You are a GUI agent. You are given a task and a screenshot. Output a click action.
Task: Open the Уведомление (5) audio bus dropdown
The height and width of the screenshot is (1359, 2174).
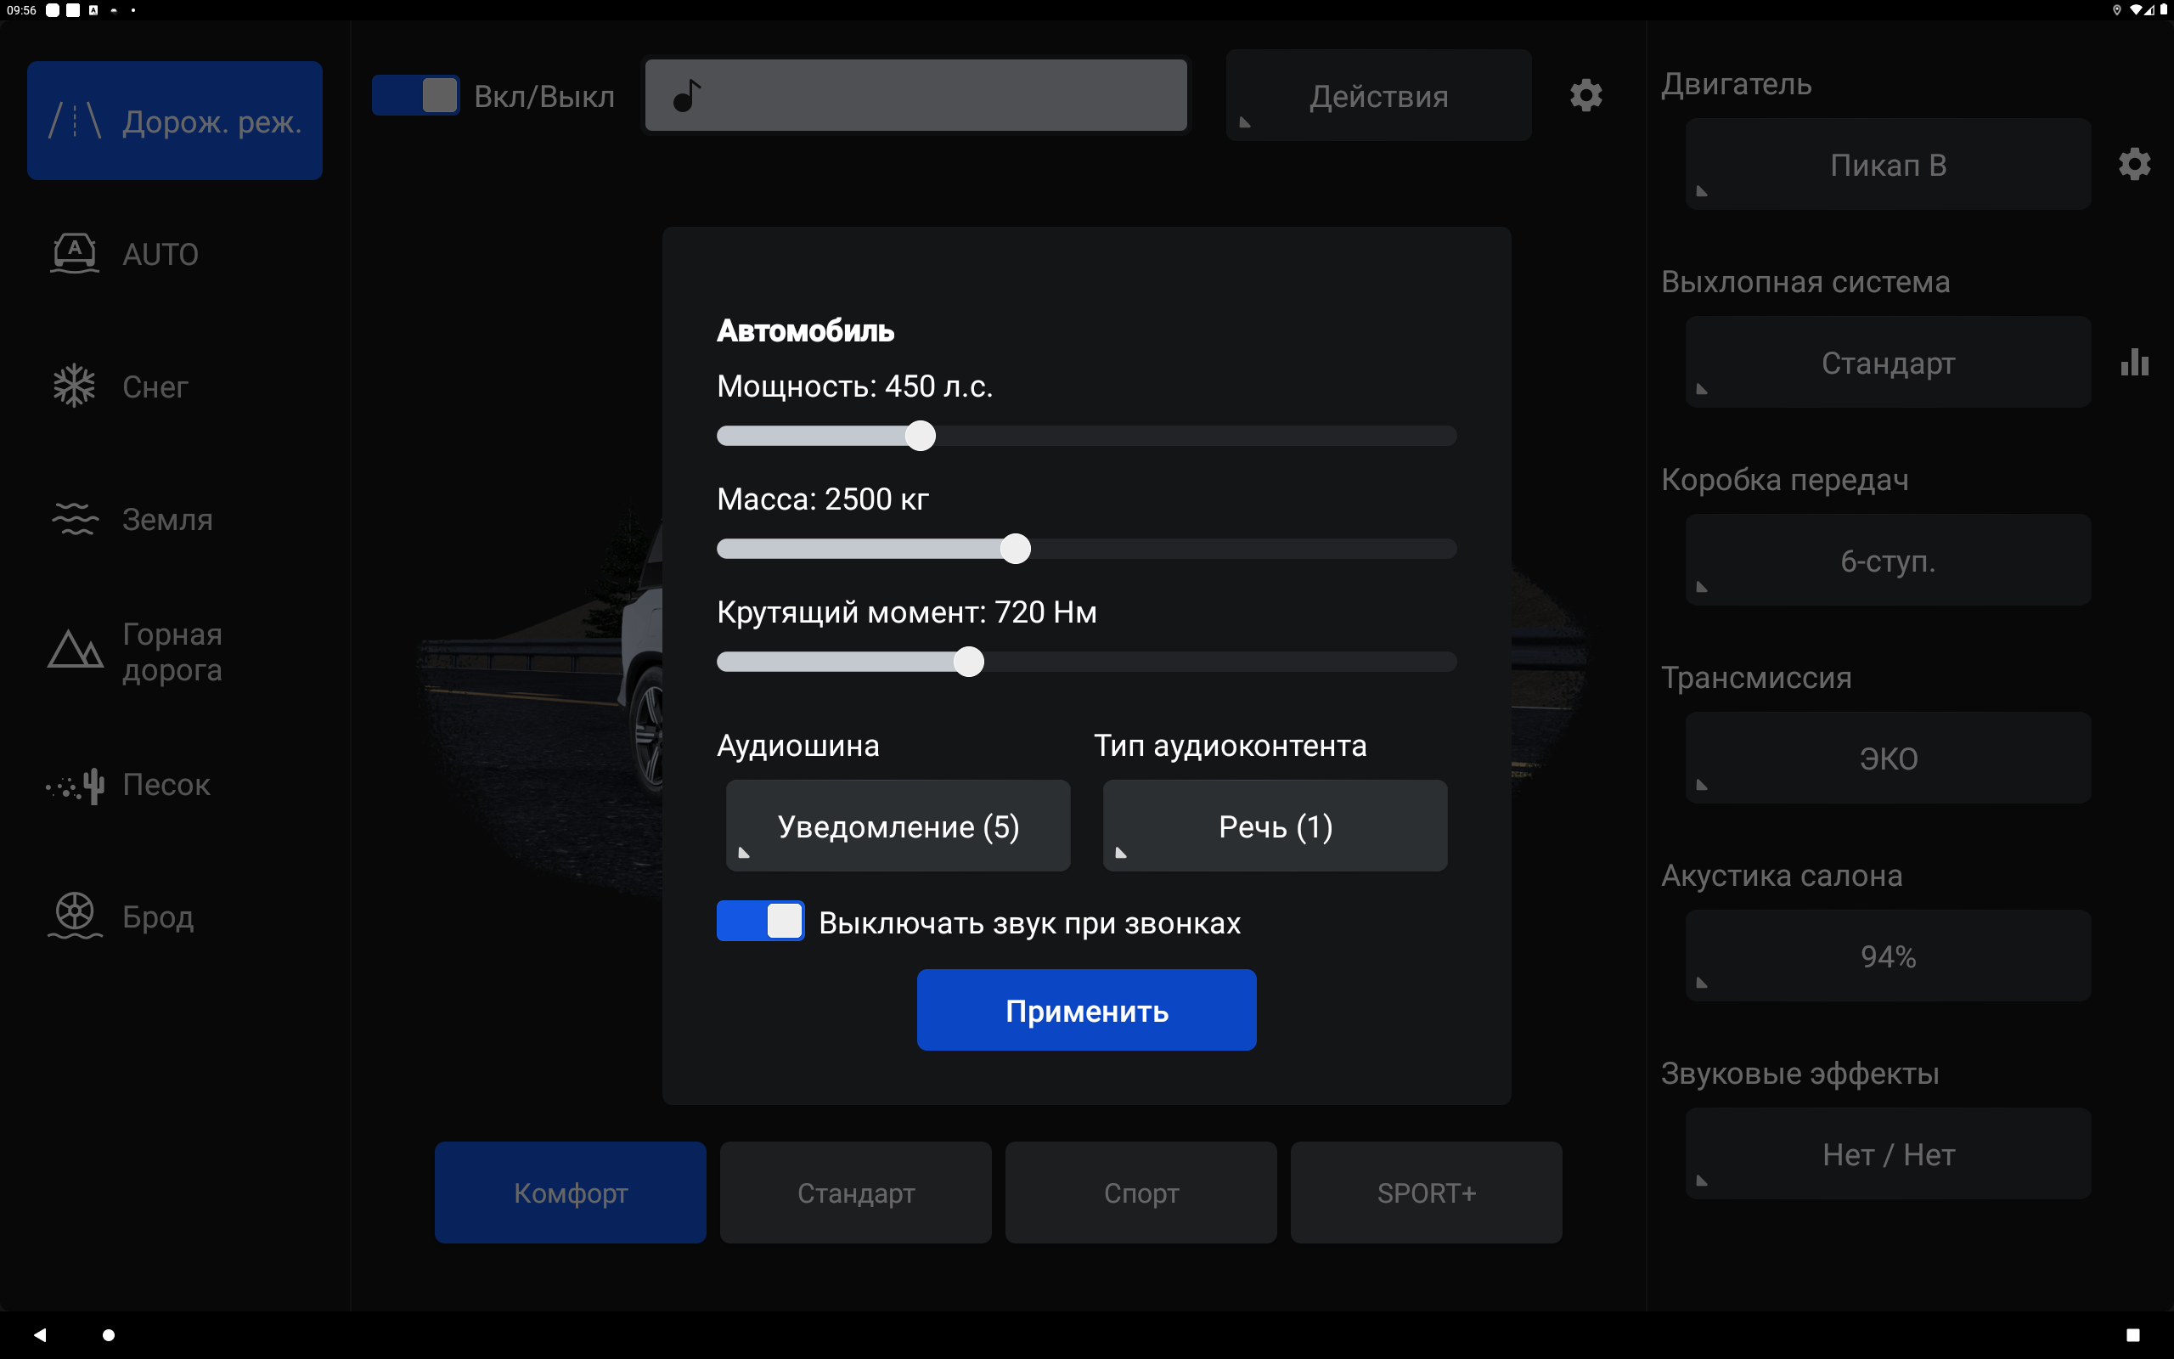[898, 825]
